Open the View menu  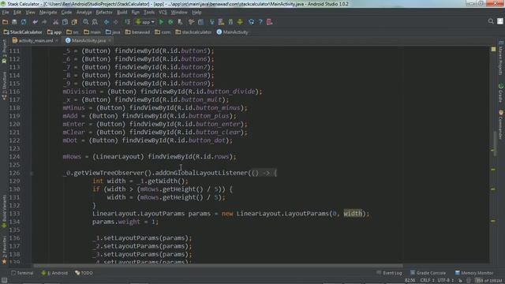[x=30, y=13]
